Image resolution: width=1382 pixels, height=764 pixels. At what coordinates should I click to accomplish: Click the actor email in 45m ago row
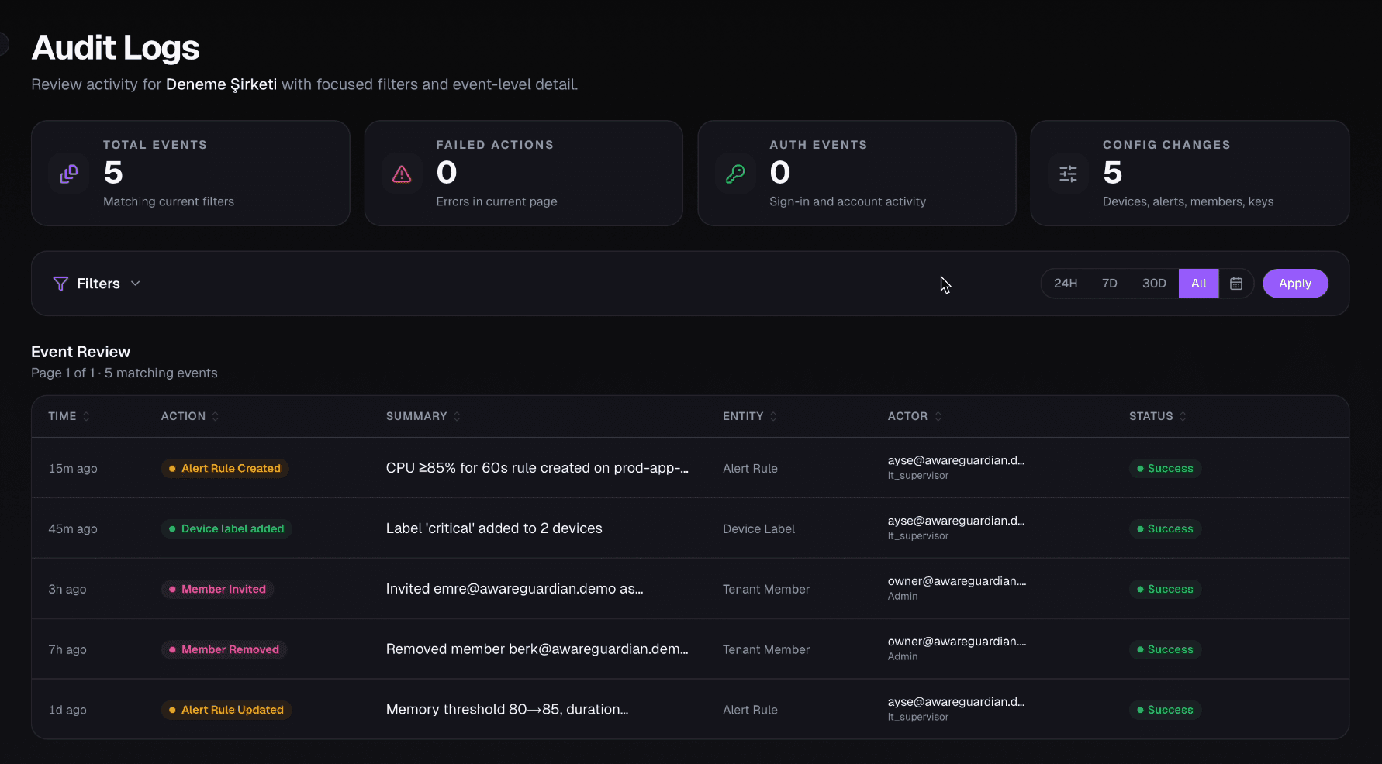[x=956, y=521]
